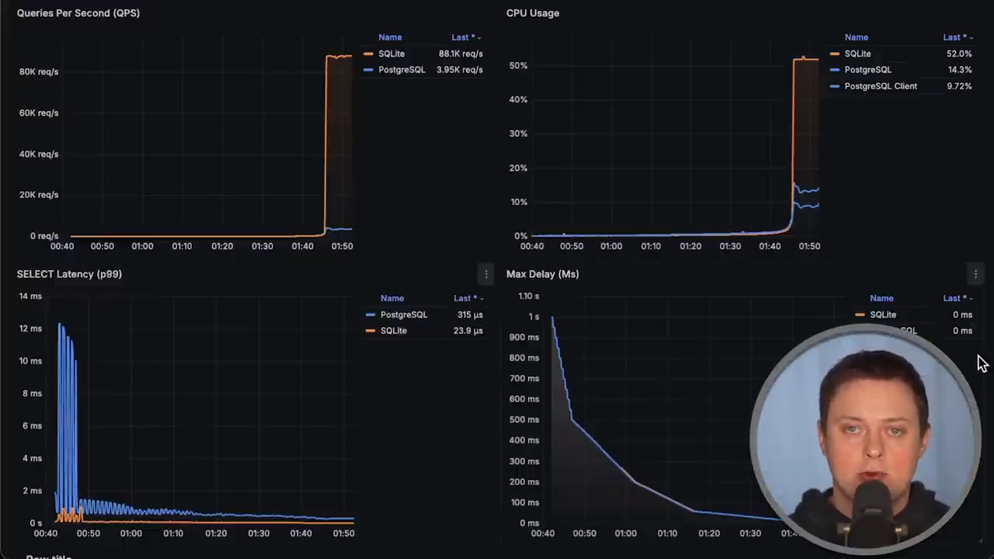Open the Max Delay (Ms) panel title

tap(543, 274)
